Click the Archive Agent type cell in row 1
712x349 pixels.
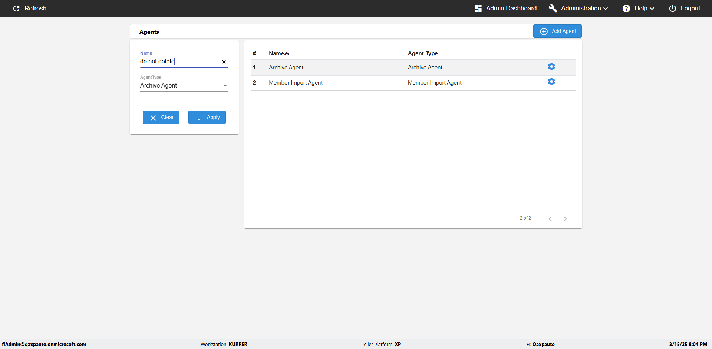click(425, 68)
